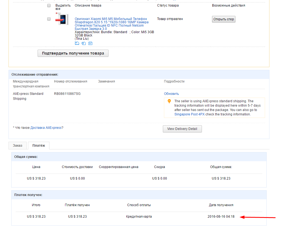Click the 'Подтвердить получение товара' button

[x=73, y=53]
